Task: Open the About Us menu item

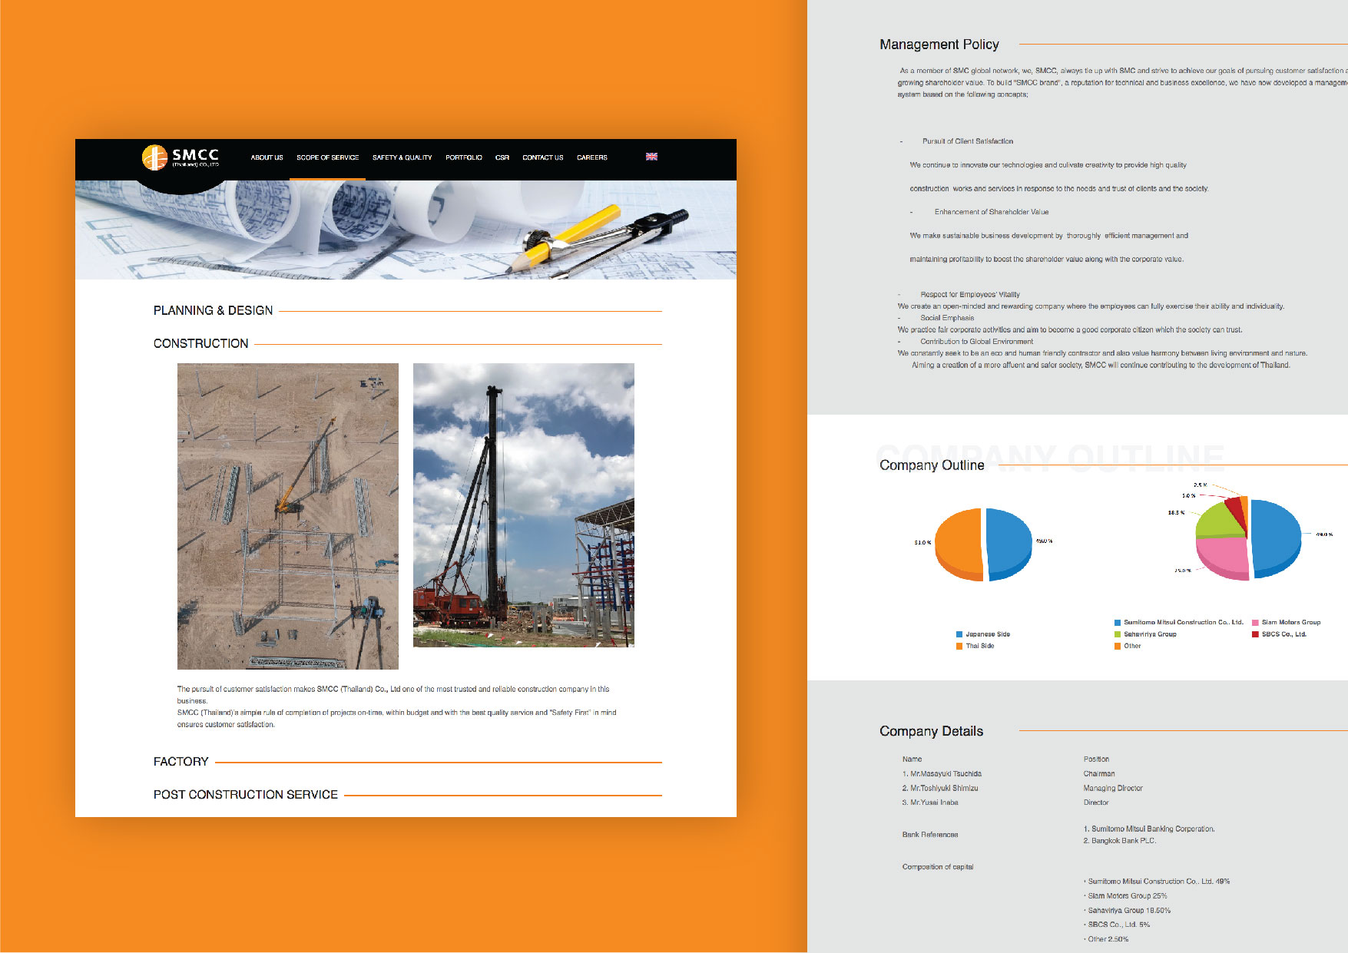Action: [x=267, y=157]
